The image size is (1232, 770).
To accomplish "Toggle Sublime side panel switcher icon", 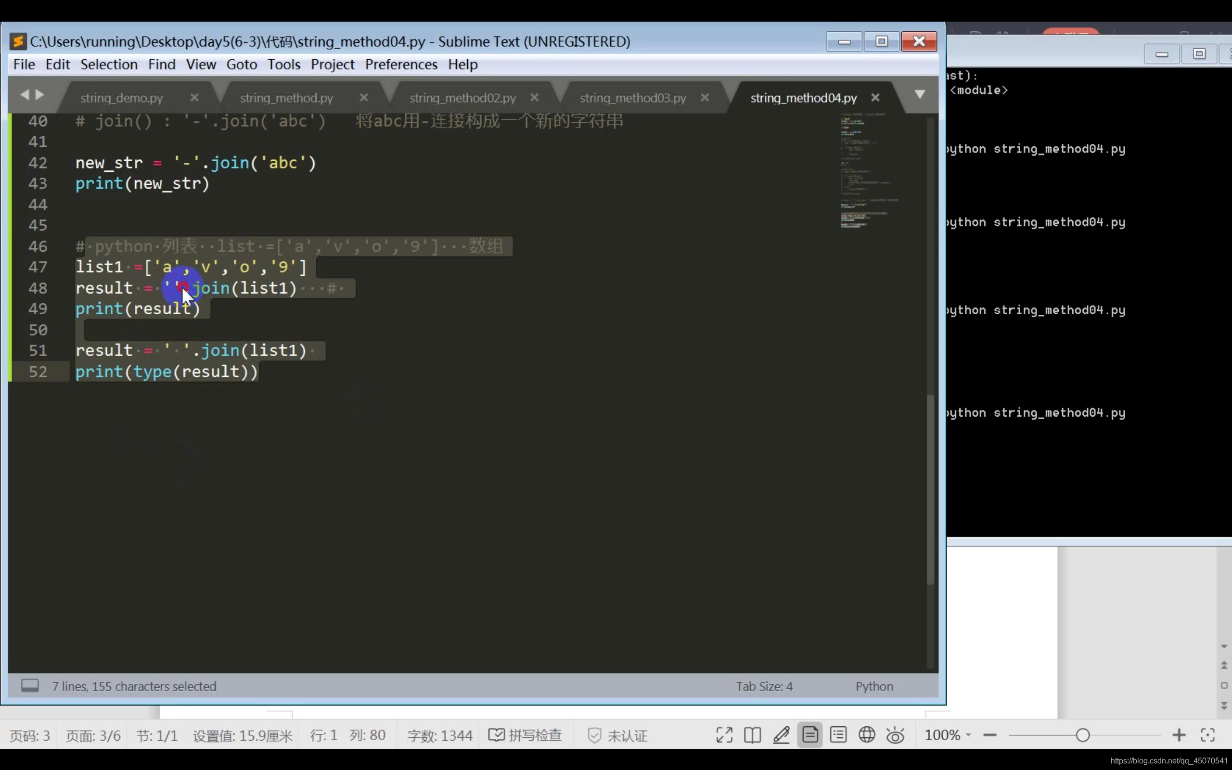I will (30, 685).
